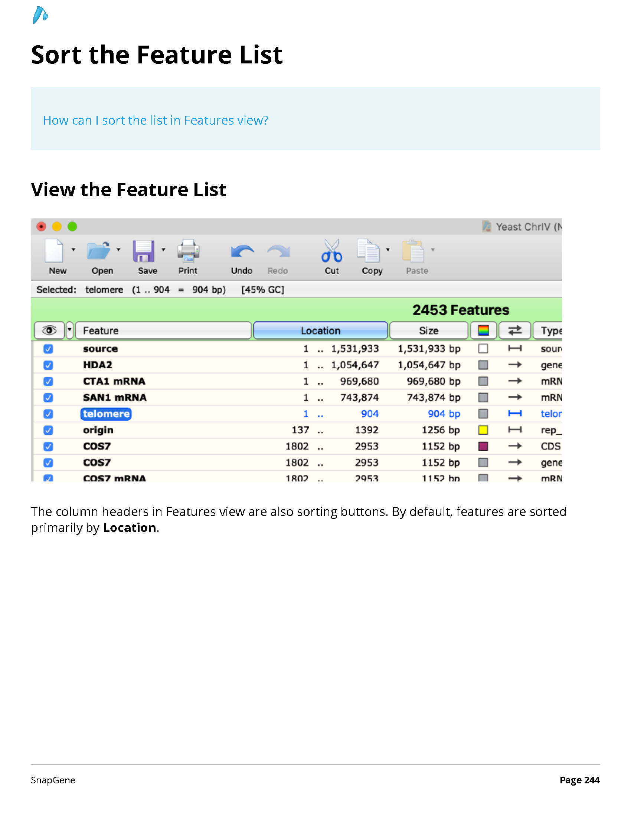Click the Undo arrow icon

(x=242, y=251)
